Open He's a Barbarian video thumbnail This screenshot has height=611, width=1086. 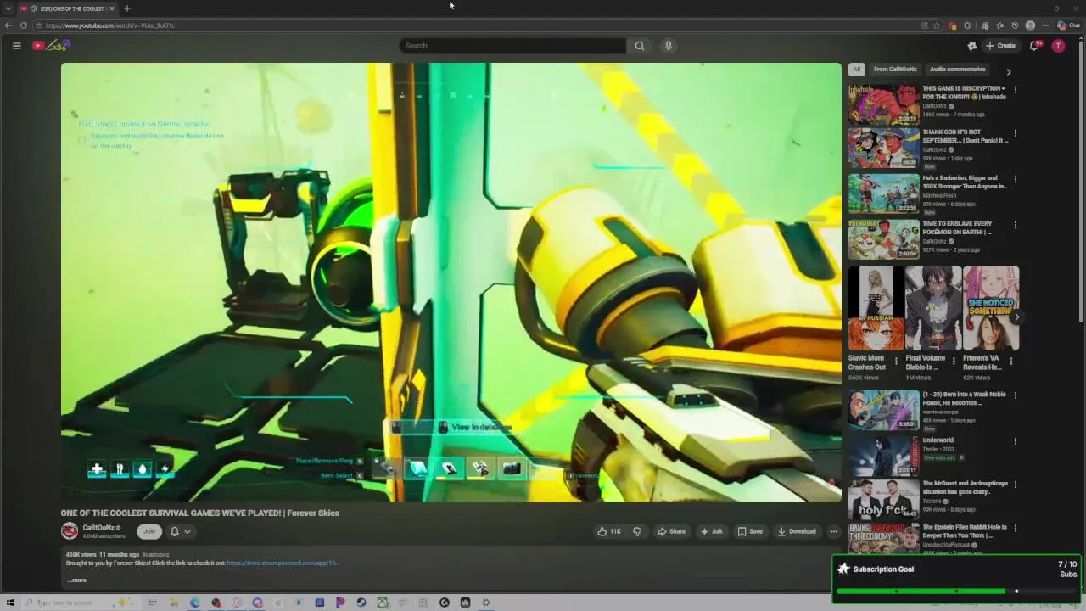[883, 194]
